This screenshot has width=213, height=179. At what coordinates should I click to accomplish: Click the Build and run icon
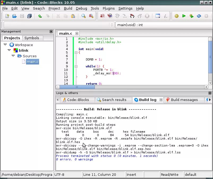pyautogui.click(x=191, y=16)
